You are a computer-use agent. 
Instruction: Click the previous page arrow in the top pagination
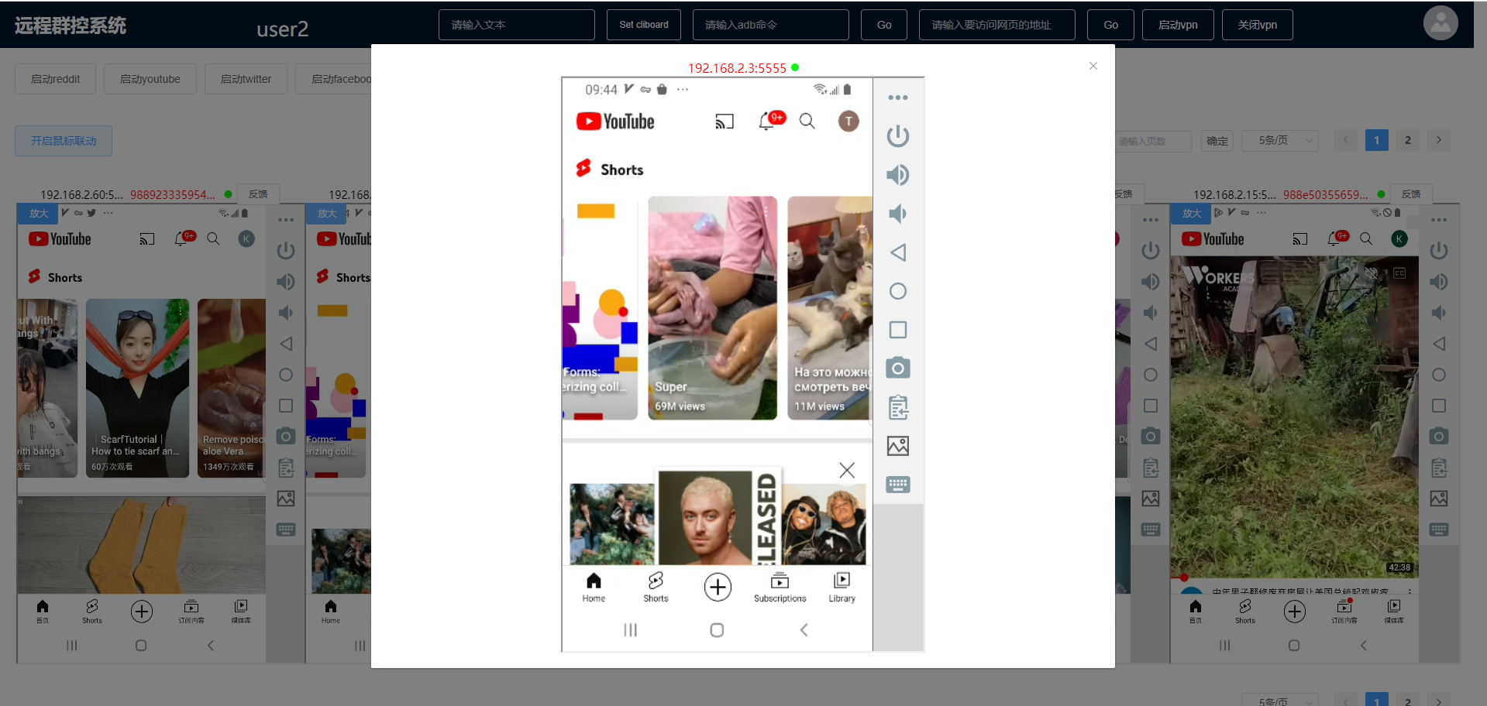point(1346,140)
